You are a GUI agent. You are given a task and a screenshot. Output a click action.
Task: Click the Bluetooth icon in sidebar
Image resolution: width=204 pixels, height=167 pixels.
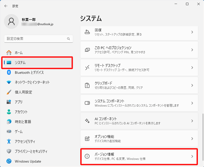point(9,73)
